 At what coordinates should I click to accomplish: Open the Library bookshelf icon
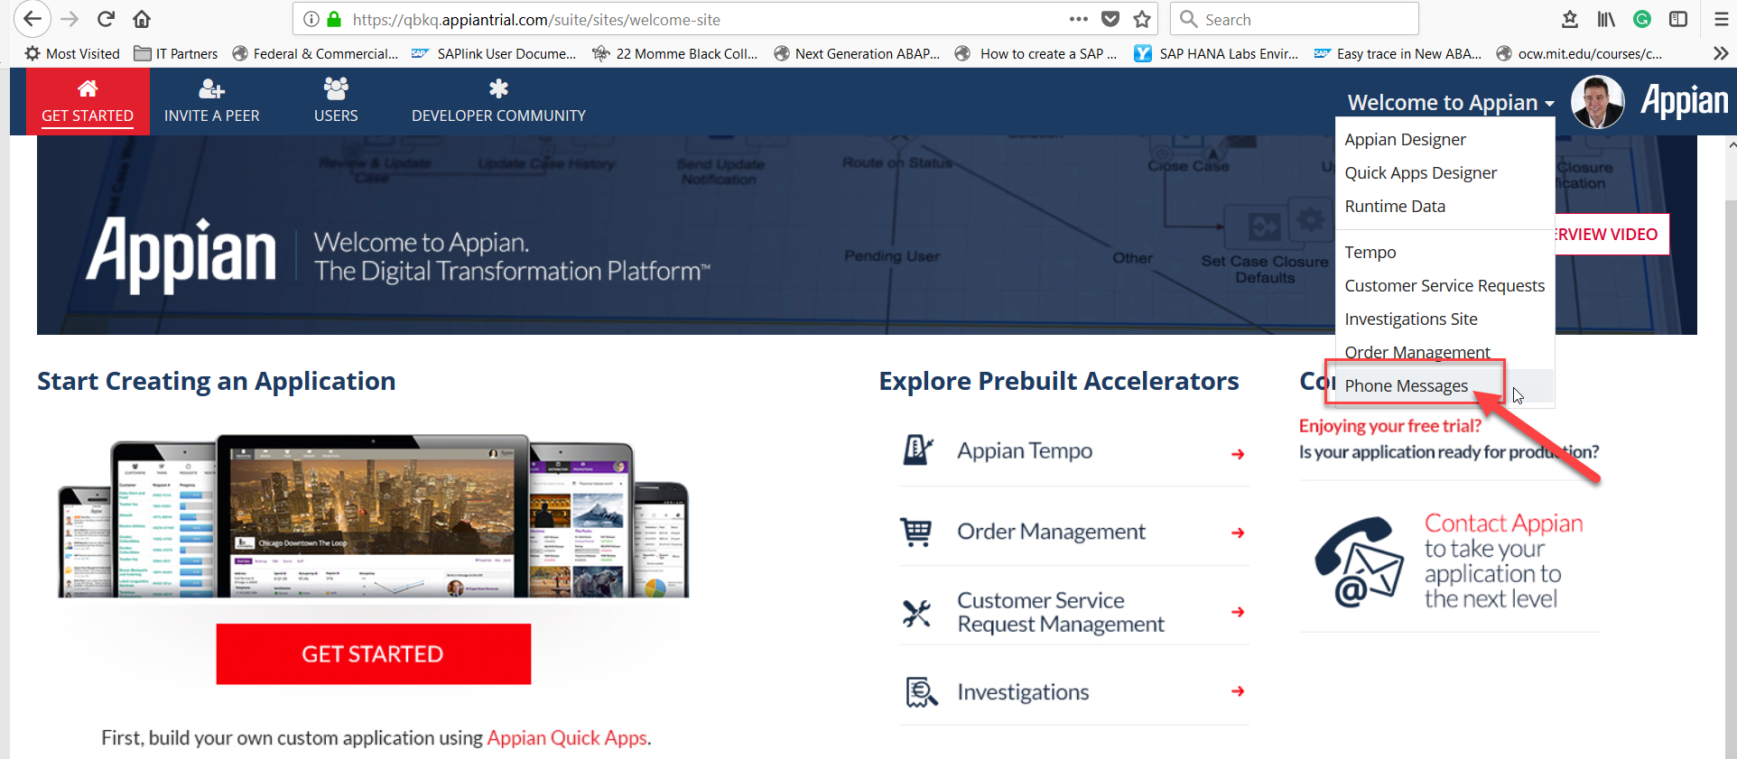pos(1606,19)
